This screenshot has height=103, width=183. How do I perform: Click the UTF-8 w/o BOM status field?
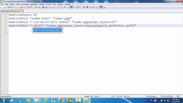pyautogui.click(x=167, y=96)
